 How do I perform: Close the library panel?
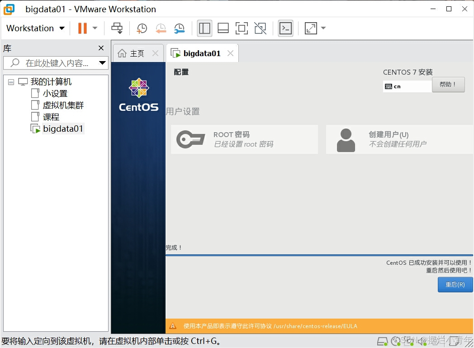point(101,48)
